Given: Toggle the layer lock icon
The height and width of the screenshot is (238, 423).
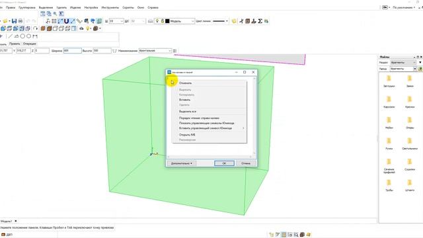Looking at the screenshot, I should [x=163, y=21].
